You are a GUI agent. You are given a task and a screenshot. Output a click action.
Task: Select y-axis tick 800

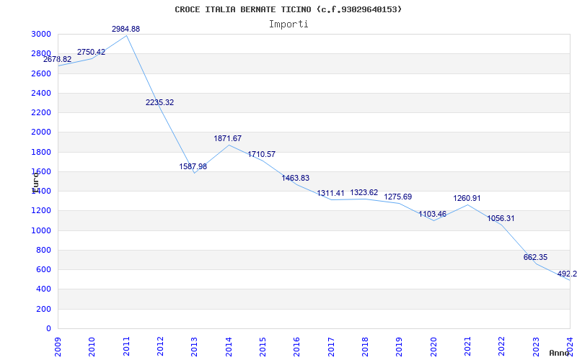click(45, 250)
